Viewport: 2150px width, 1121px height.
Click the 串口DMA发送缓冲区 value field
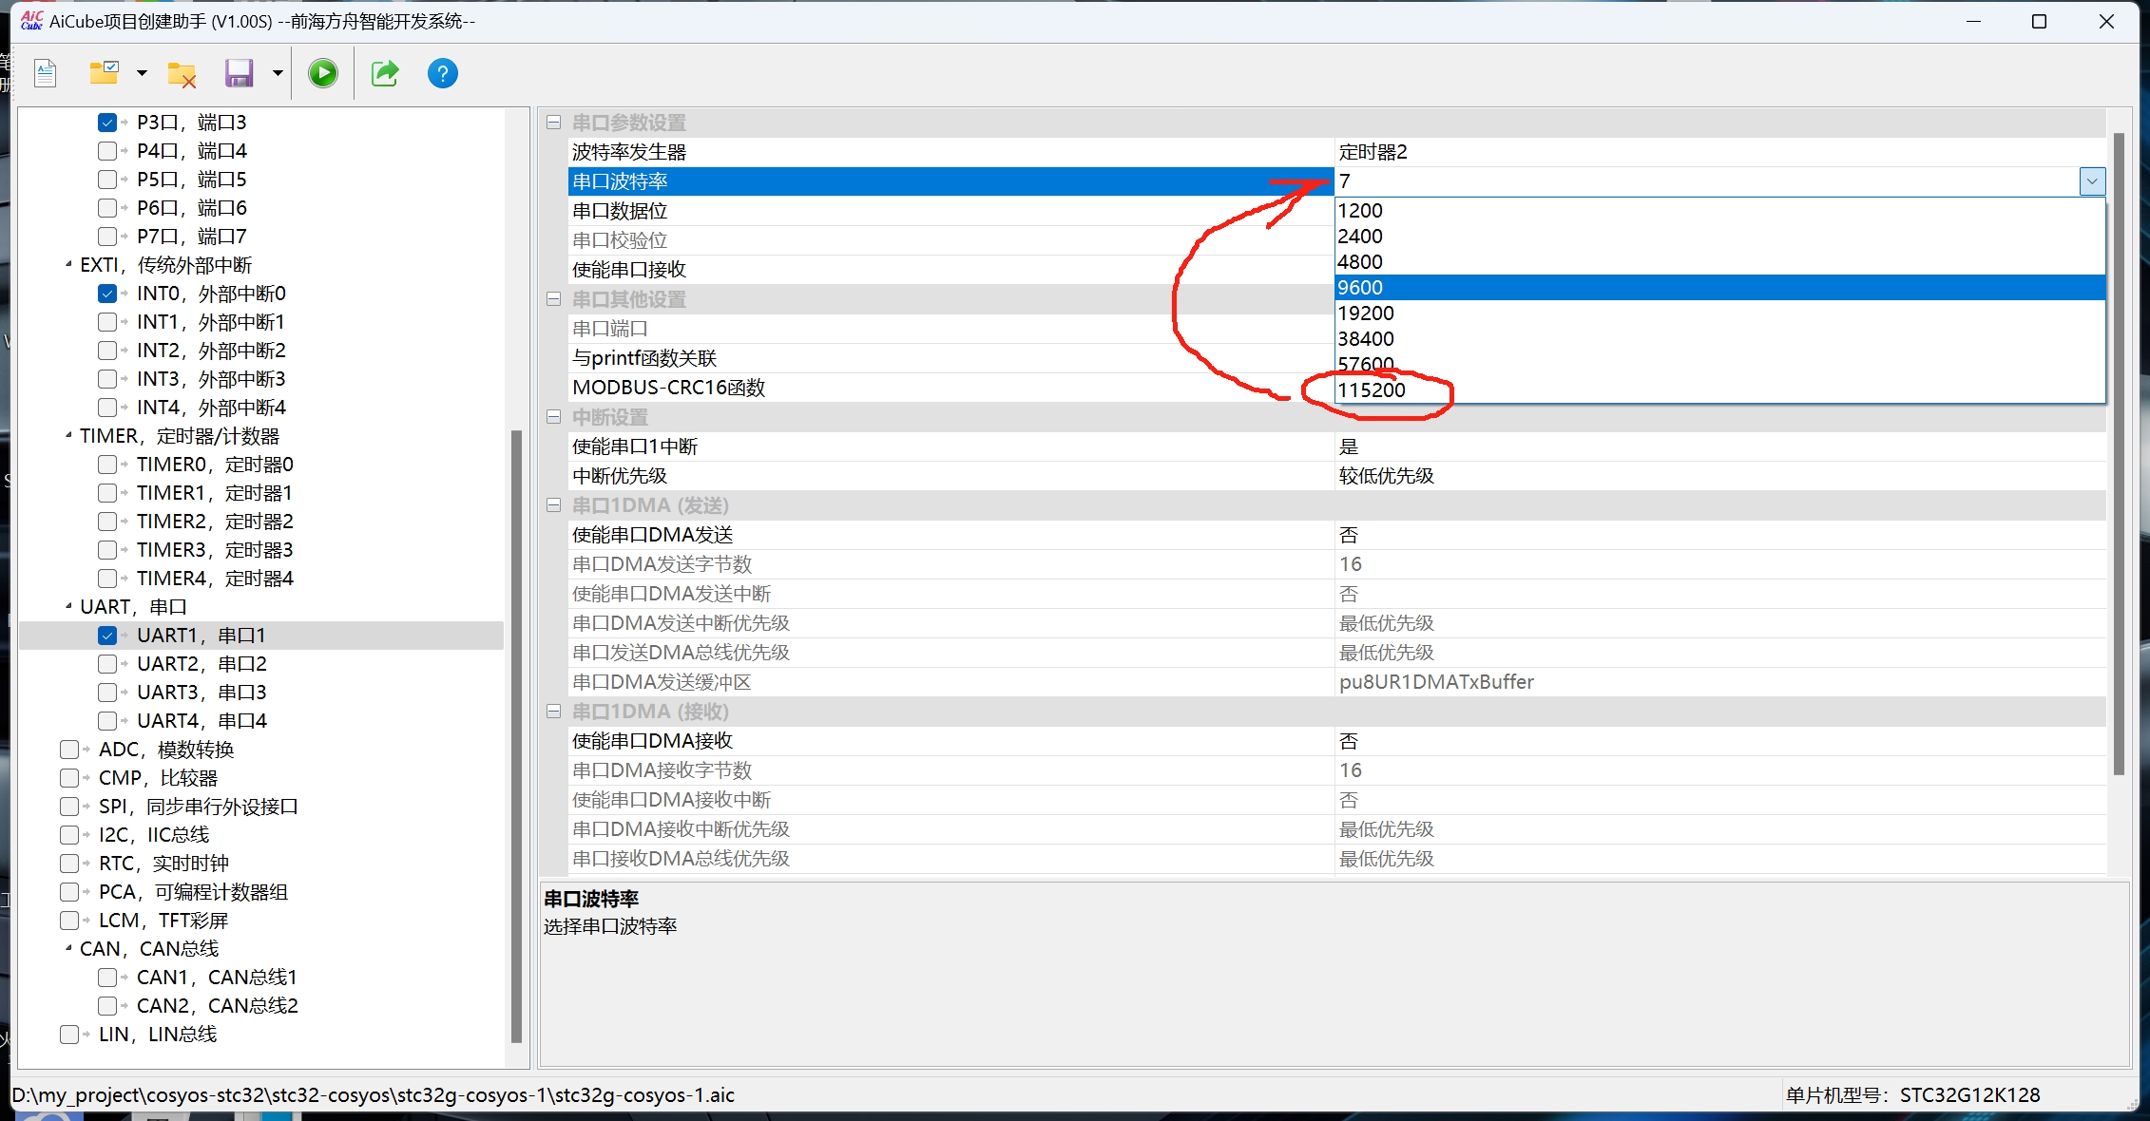tap(1720, 682)
